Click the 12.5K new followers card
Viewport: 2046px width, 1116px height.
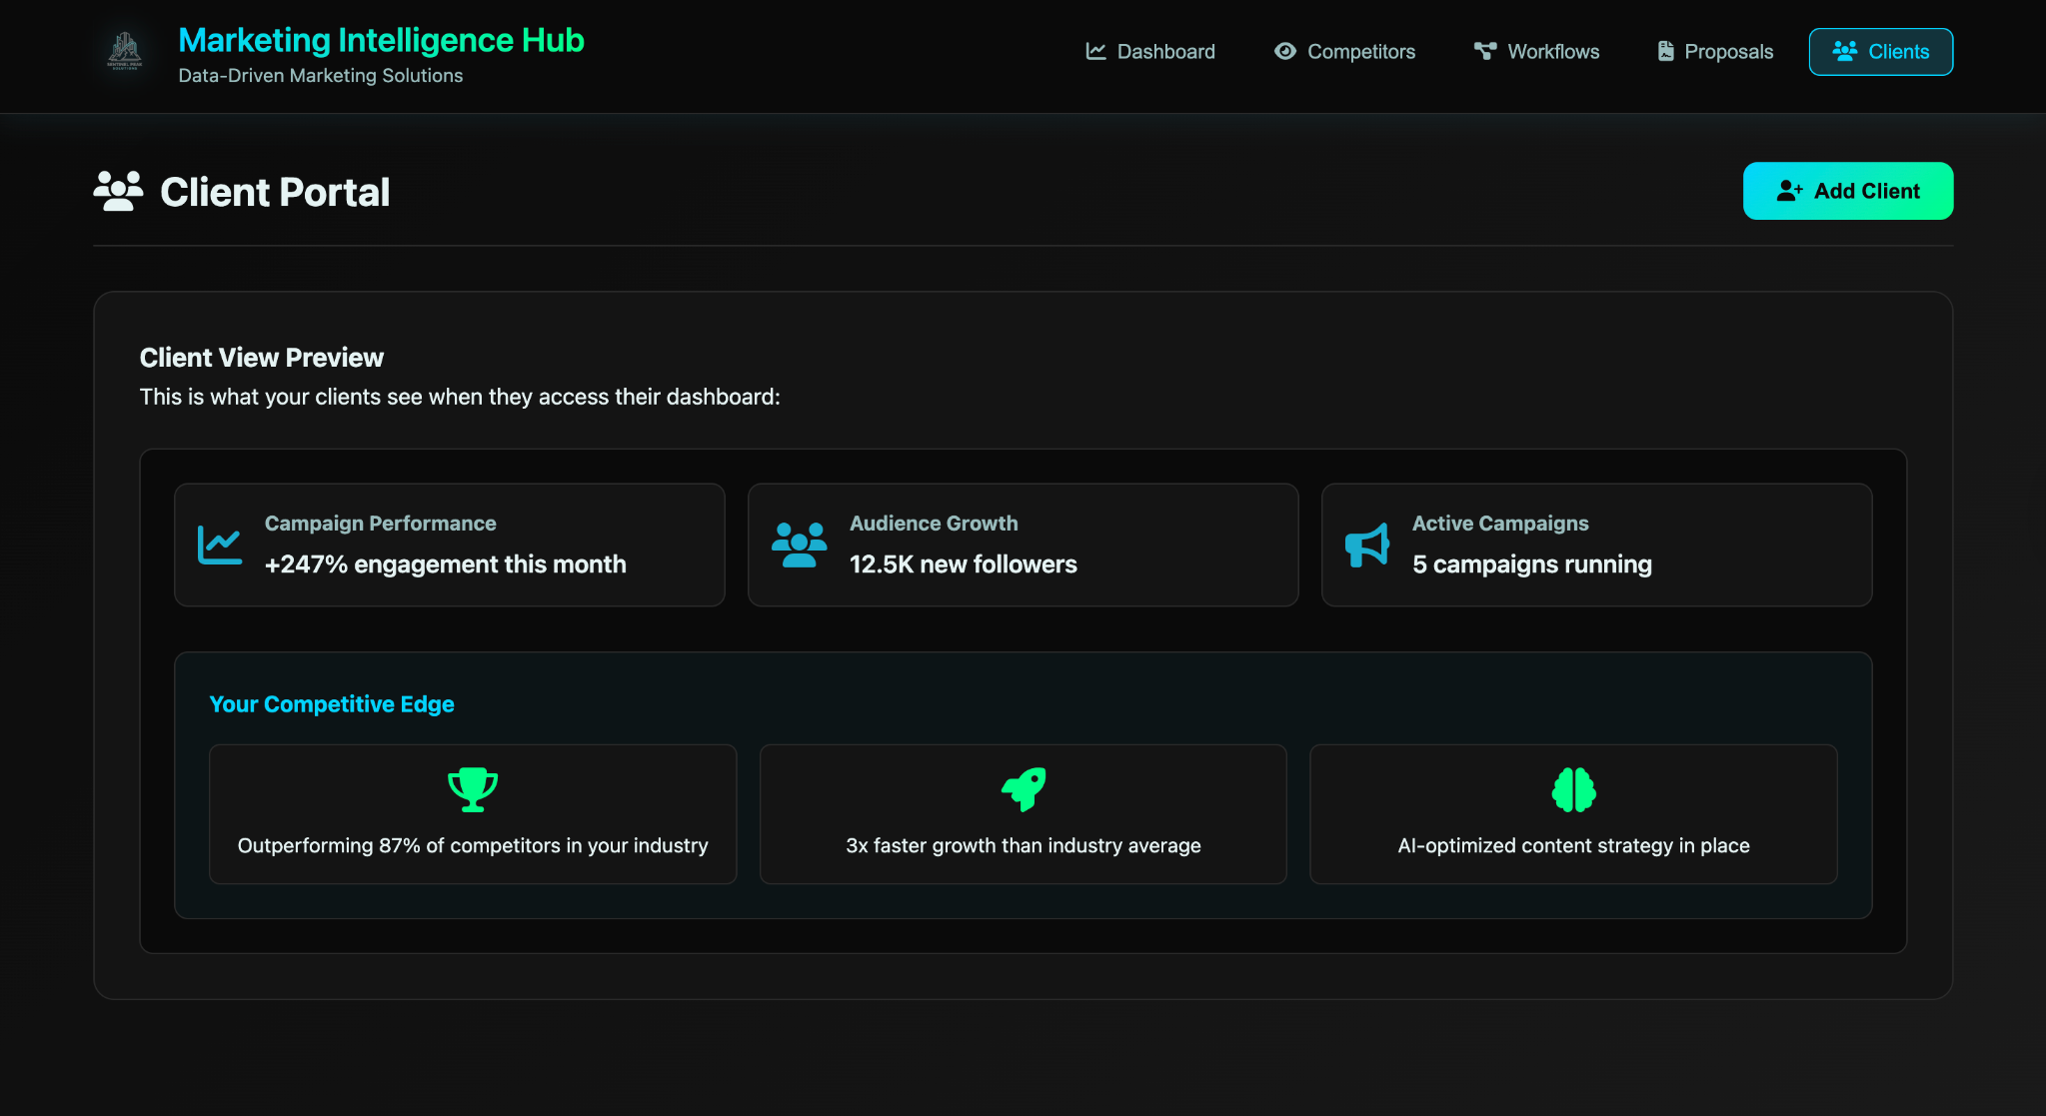pyautogui.click(x=1023, y=545)
